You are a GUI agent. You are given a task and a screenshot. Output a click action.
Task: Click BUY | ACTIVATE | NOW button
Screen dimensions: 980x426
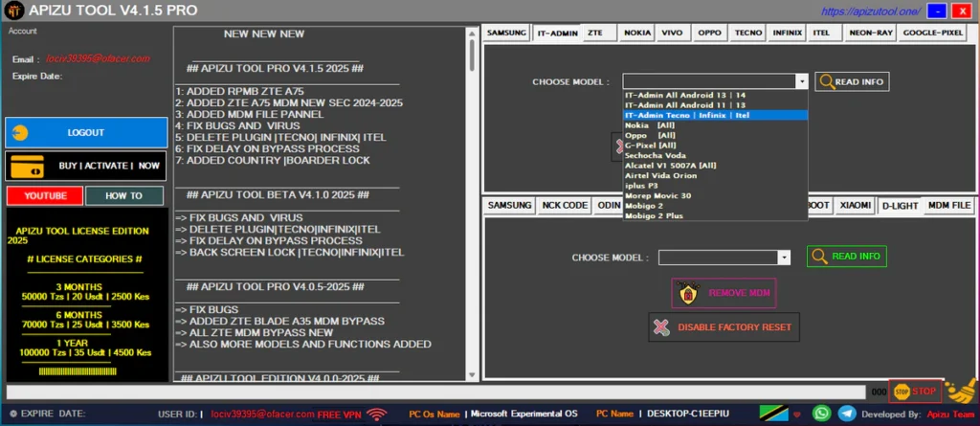(x=86, y=166)
